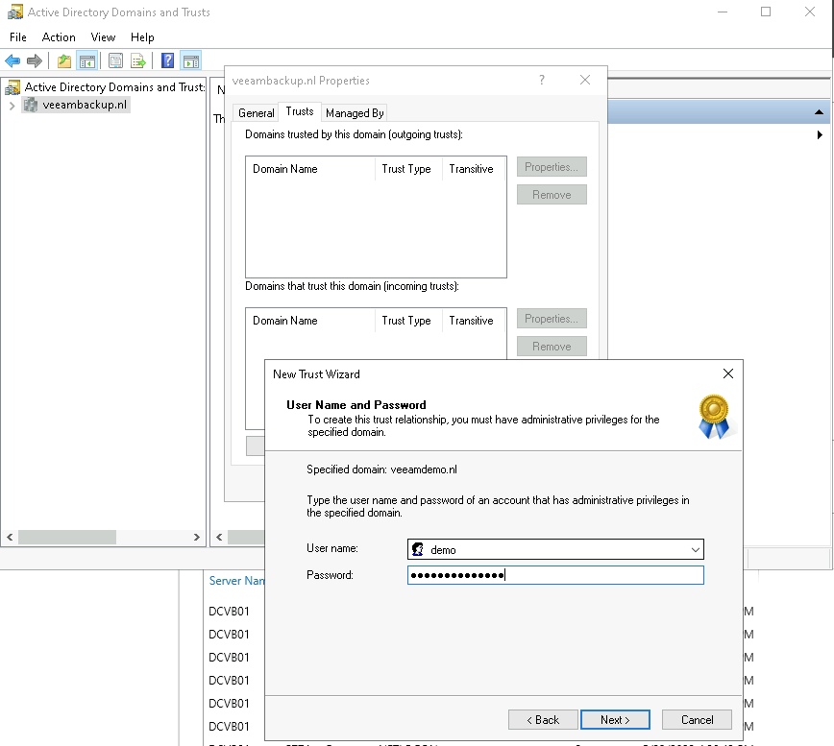Switch to the Managed By tab
Viewport: 834px width, 746px height.
pyautogui.click(x=355, y=112)
